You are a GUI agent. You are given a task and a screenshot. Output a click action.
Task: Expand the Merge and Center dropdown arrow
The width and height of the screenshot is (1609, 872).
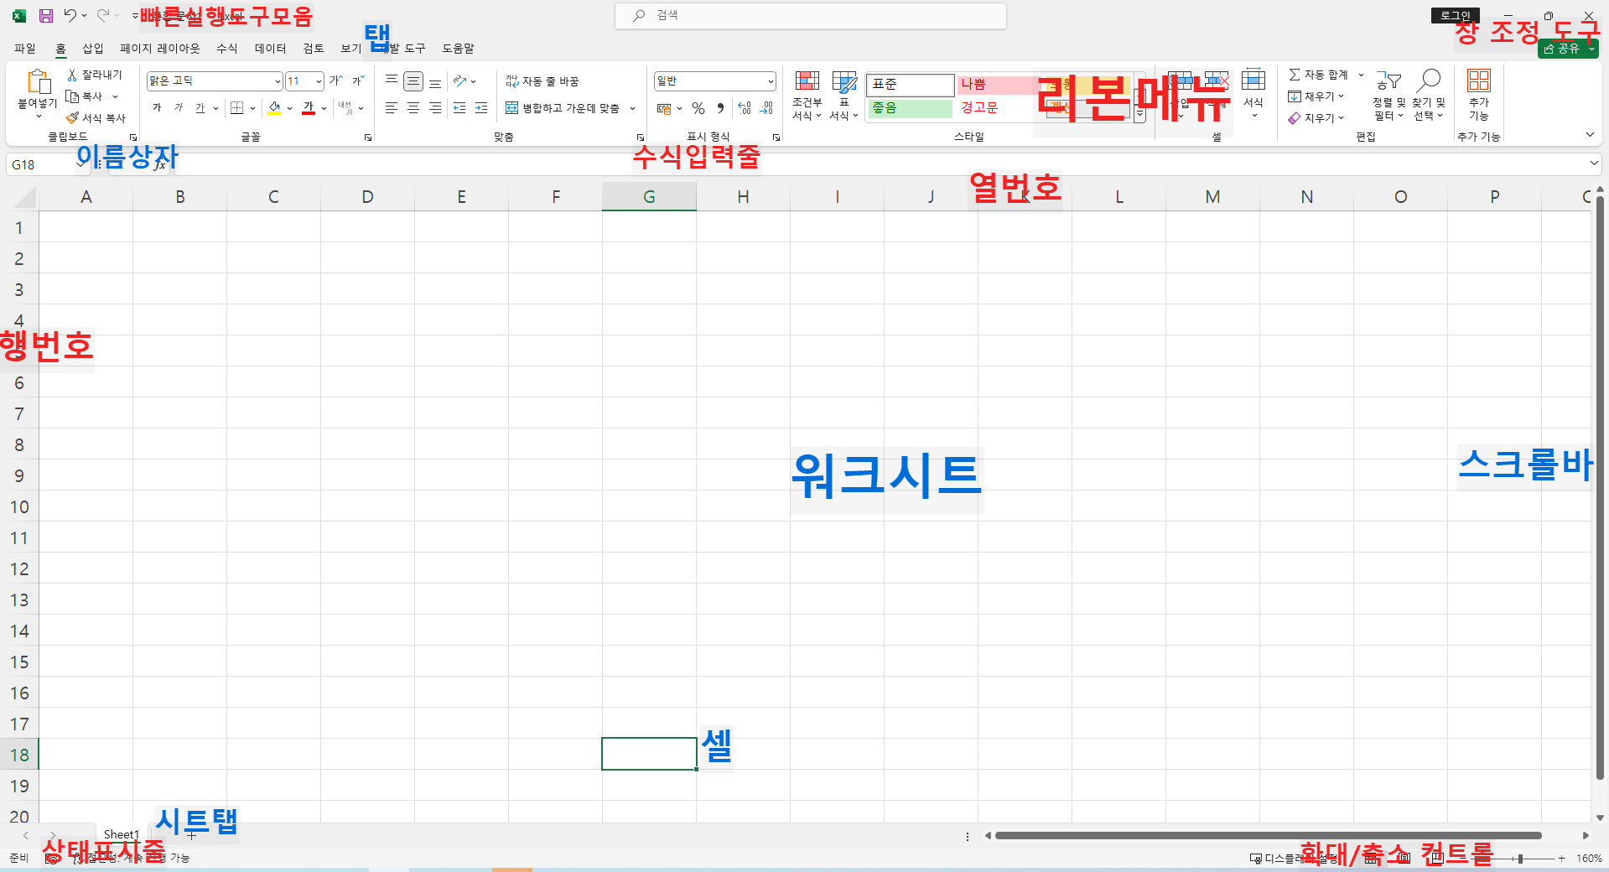pos(632,108)
